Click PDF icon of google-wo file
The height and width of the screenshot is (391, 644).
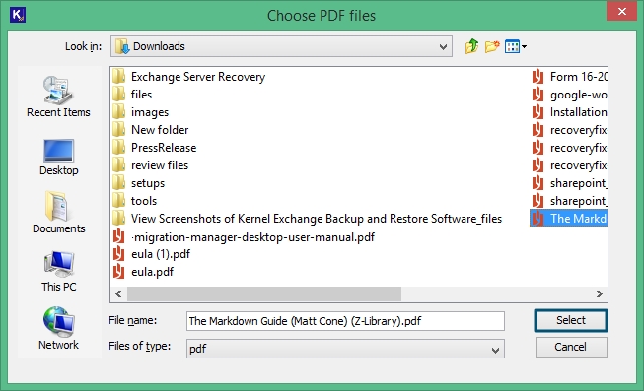[538, 95]
